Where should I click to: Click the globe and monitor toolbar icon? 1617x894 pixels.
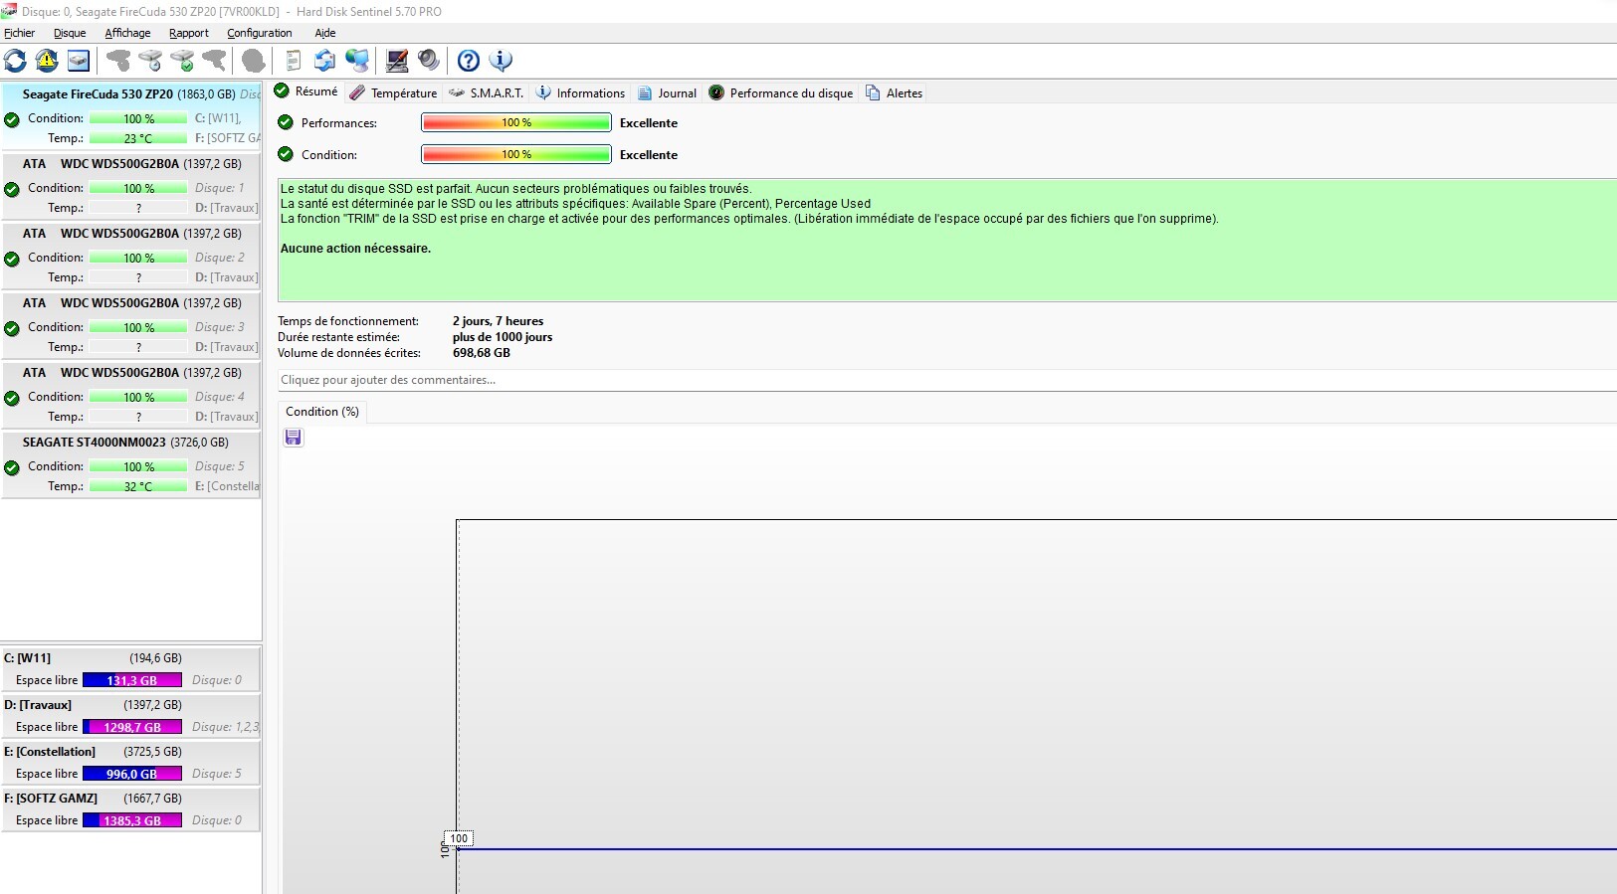pyautogui.click(x=356, y=61)
